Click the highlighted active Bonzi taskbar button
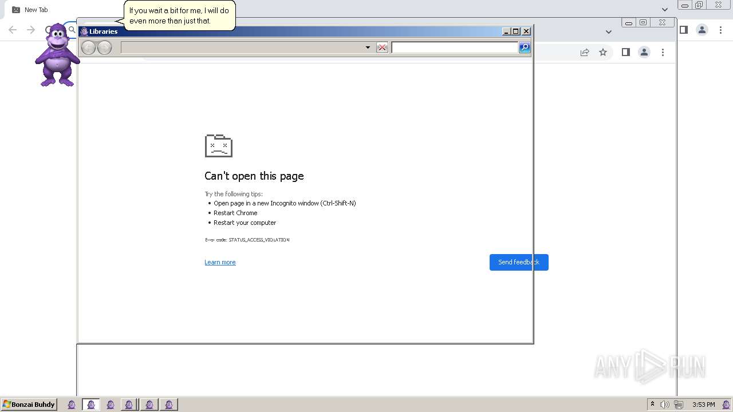 tap(91, 405)
